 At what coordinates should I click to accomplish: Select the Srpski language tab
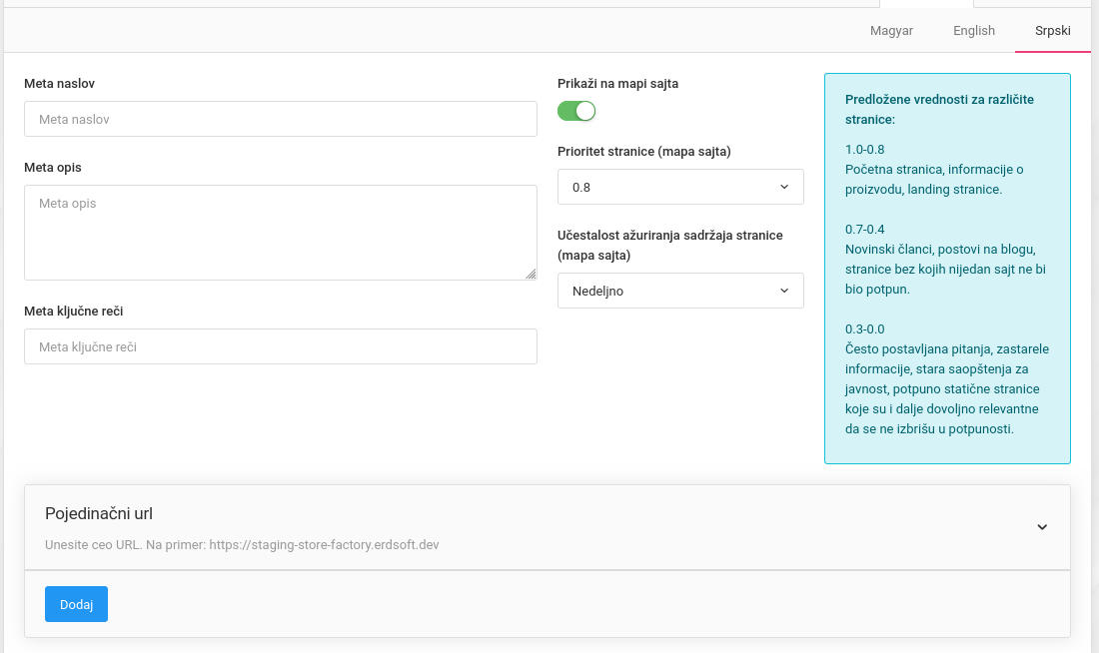click(1052, 30)
